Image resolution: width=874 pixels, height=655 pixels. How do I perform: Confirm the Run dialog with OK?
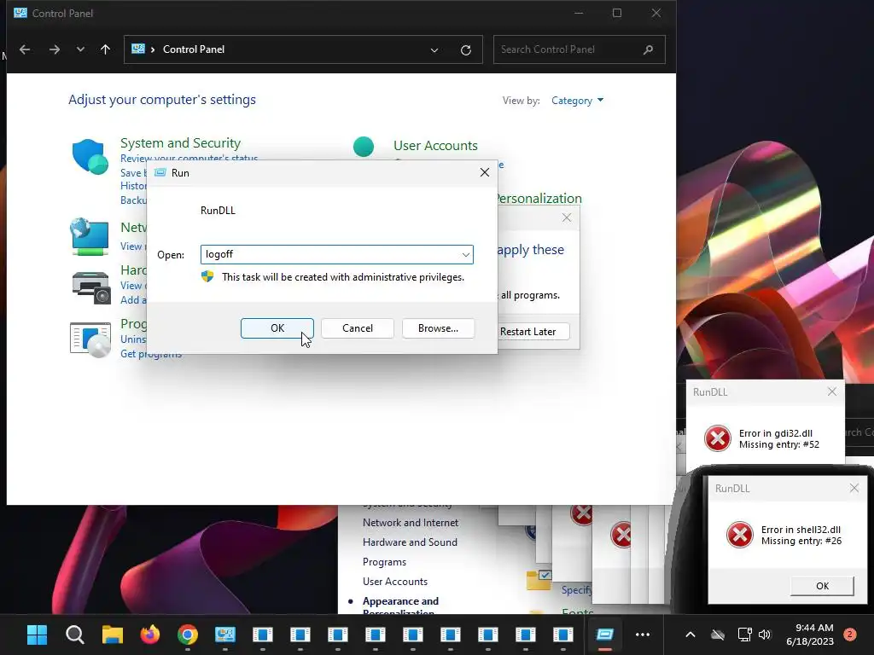[x=277, y=328]
